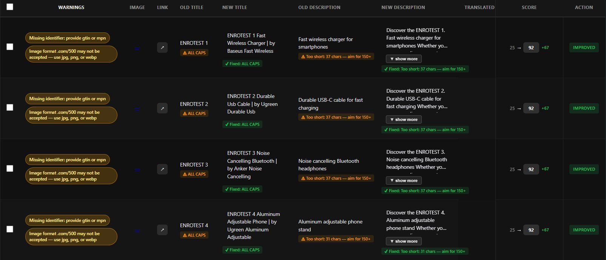Check the ENROTEST 1 row checkbox

pyautogui.click(x=10, y=47)
